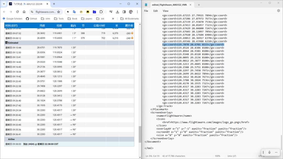Click the 星期日 09:36:41 time cell

(13, 134)
